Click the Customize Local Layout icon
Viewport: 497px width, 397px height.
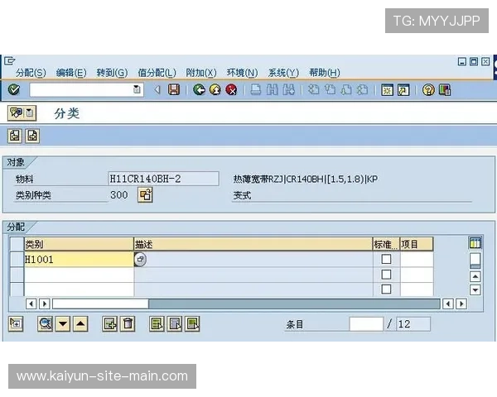tap(445, 90)
